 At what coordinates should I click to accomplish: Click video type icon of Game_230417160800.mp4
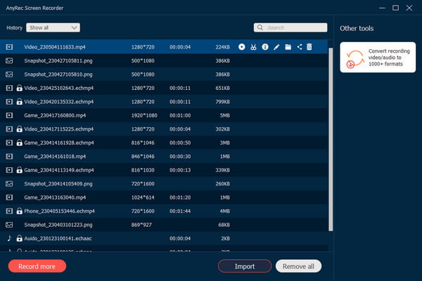pos(9,115)
